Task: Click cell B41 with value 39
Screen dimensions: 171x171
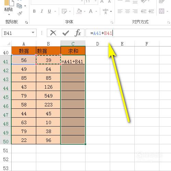Action: 48,60
